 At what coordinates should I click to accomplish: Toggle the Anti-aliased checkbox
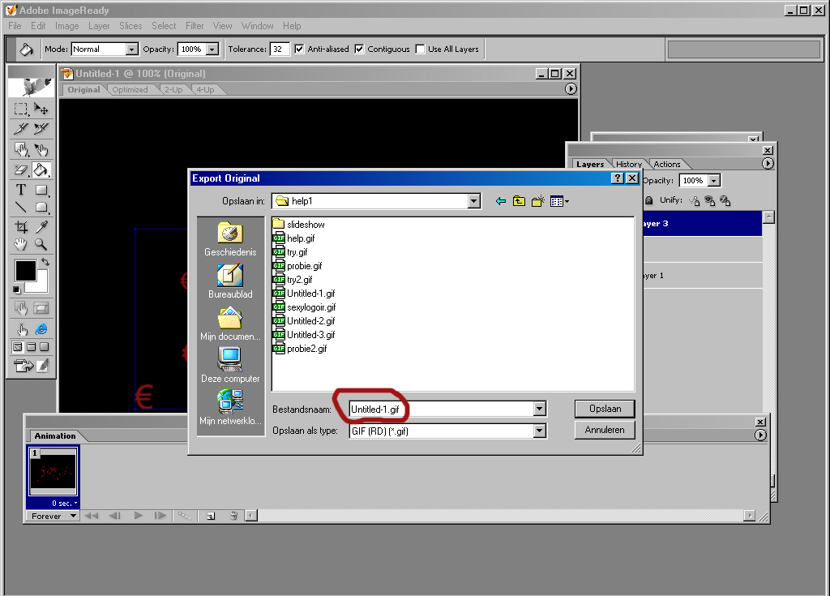(x=299, y=49)
